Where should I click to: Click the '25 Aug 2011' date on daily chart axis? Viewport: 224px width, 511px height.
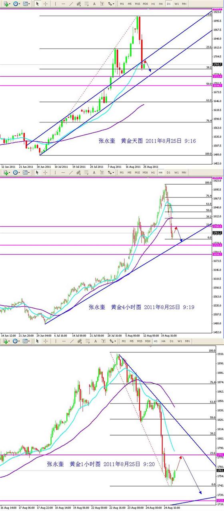(150, 166)
